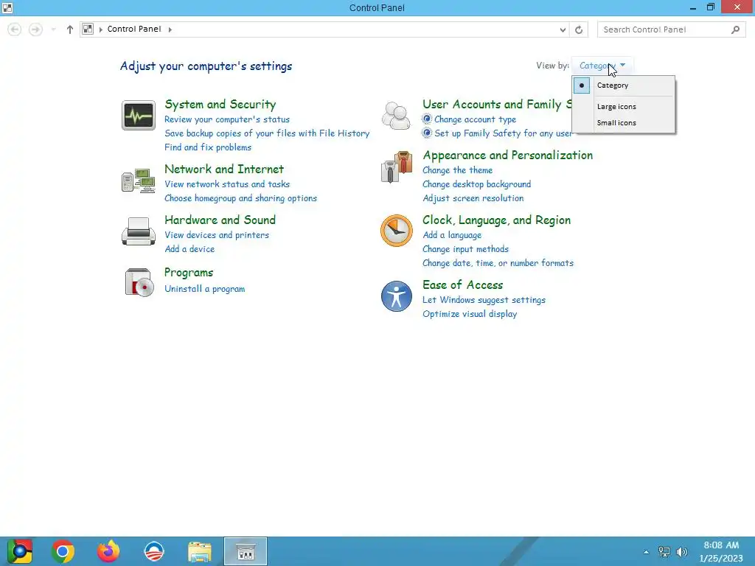Click View network status and tasks
Image resolution: width=755 pixels, height=566 pixels.
227,184
